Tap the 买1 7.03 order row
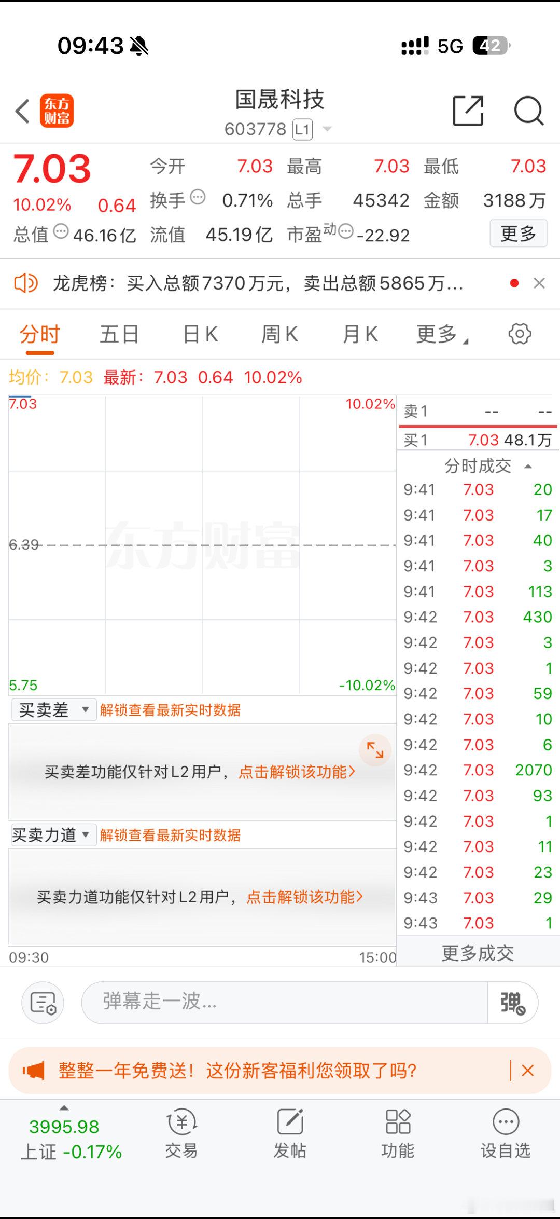This screenshot has width=560, height=1219. click(x=478, y=440)
